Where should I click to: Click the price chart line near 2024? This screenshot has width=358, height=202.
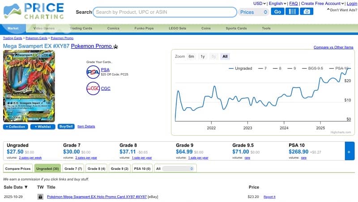click(284, 95)
